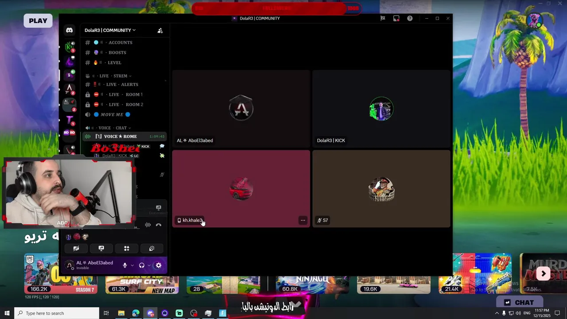Select the game card showing 19.6K players

tap(394, 286)
